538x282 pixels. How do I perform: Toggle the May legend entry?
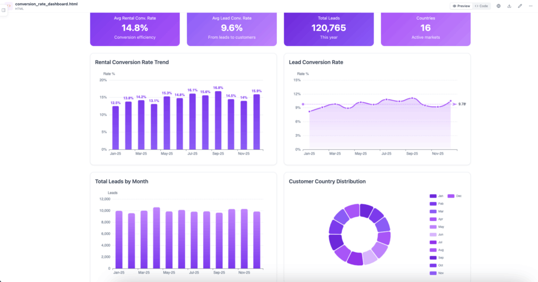(437, 227)
